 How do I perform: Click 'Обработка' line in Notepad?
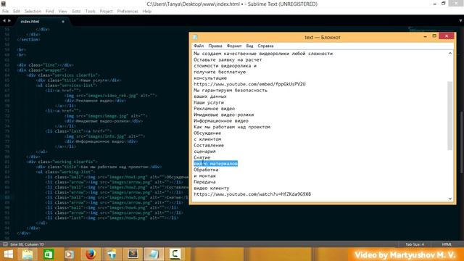pyautogui.click(x=206, y=170)
